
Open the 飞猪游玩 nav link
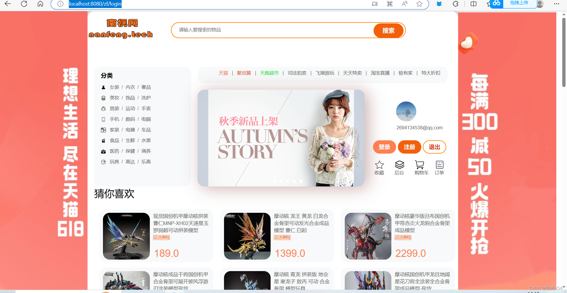tap(325, 73)
